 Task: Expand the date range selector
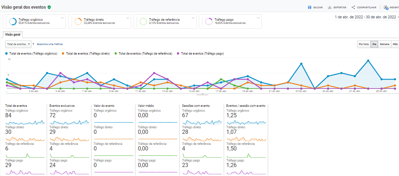click(x=398, y=17)
